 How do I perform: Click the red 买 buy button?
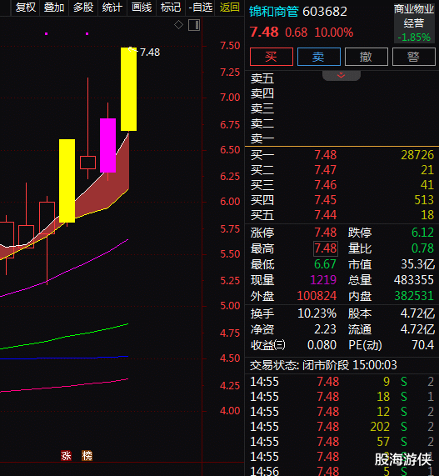click(x=272, y=57)
